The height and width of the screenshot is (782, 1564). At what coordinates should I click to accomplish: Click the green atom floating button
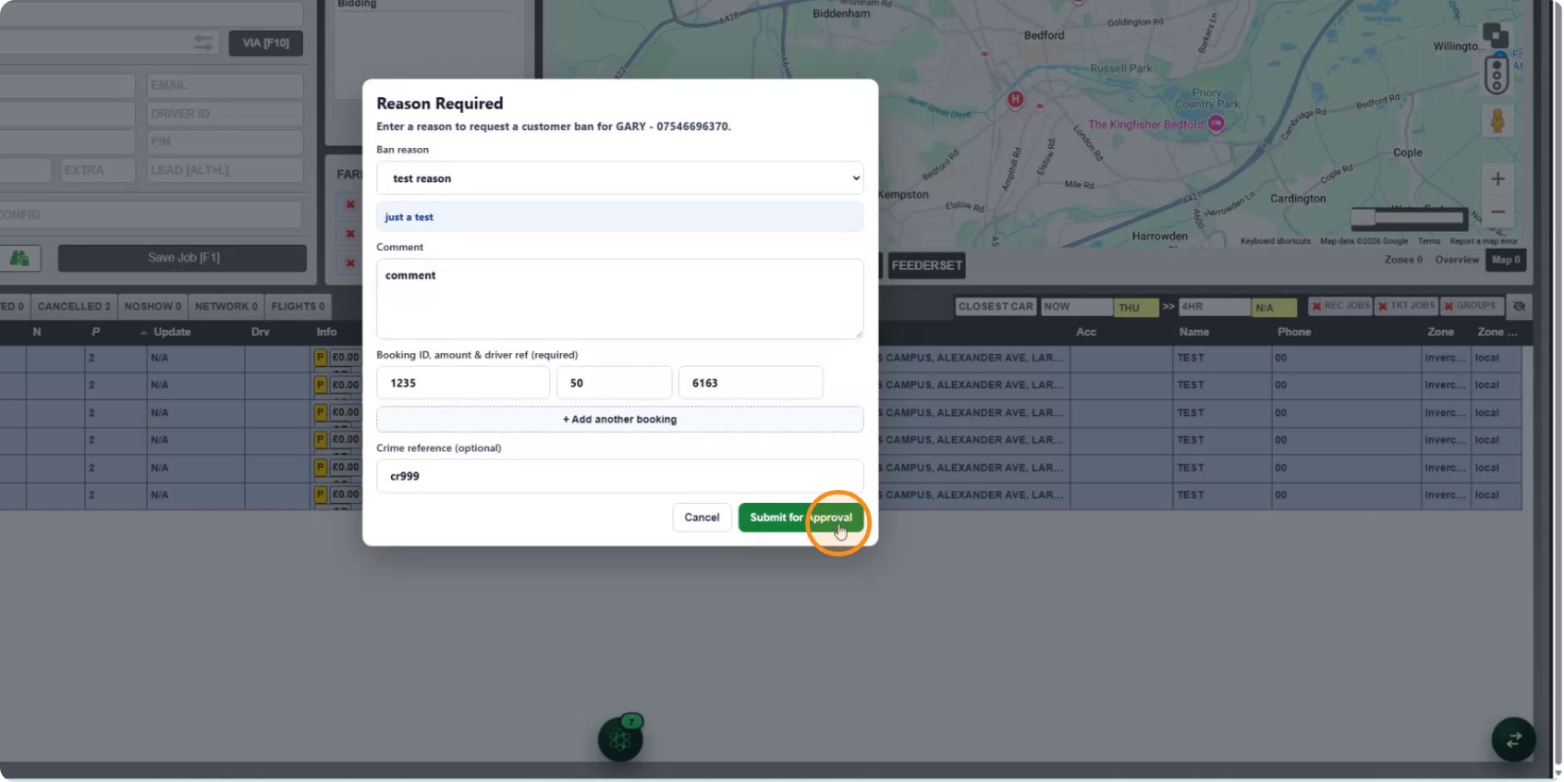(620, 739)
